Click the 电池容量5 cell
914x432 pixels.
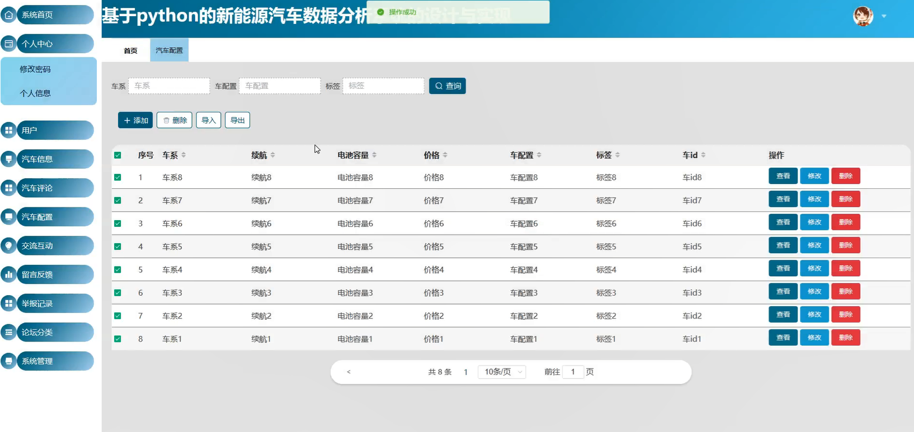pyautogui.click(x=355, y=246)
